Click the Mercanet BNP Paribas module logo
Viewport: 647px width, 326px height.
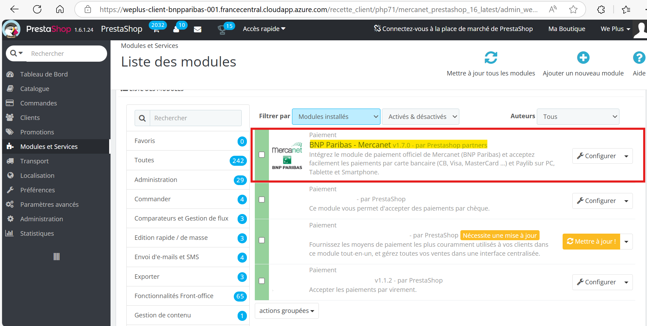(287, 156)
